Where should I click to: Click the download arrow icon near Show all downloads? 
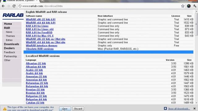click(x=165, y=109)
